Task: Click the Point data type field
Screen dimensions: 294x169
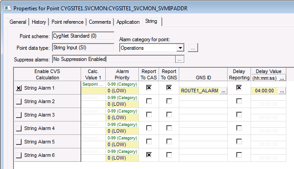Action: pos(83,48)
